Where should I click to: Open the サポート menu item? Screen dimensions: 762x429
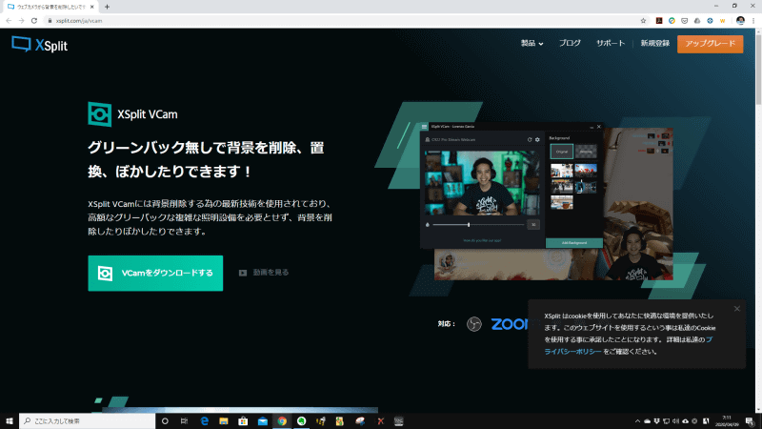coord(611,43)
